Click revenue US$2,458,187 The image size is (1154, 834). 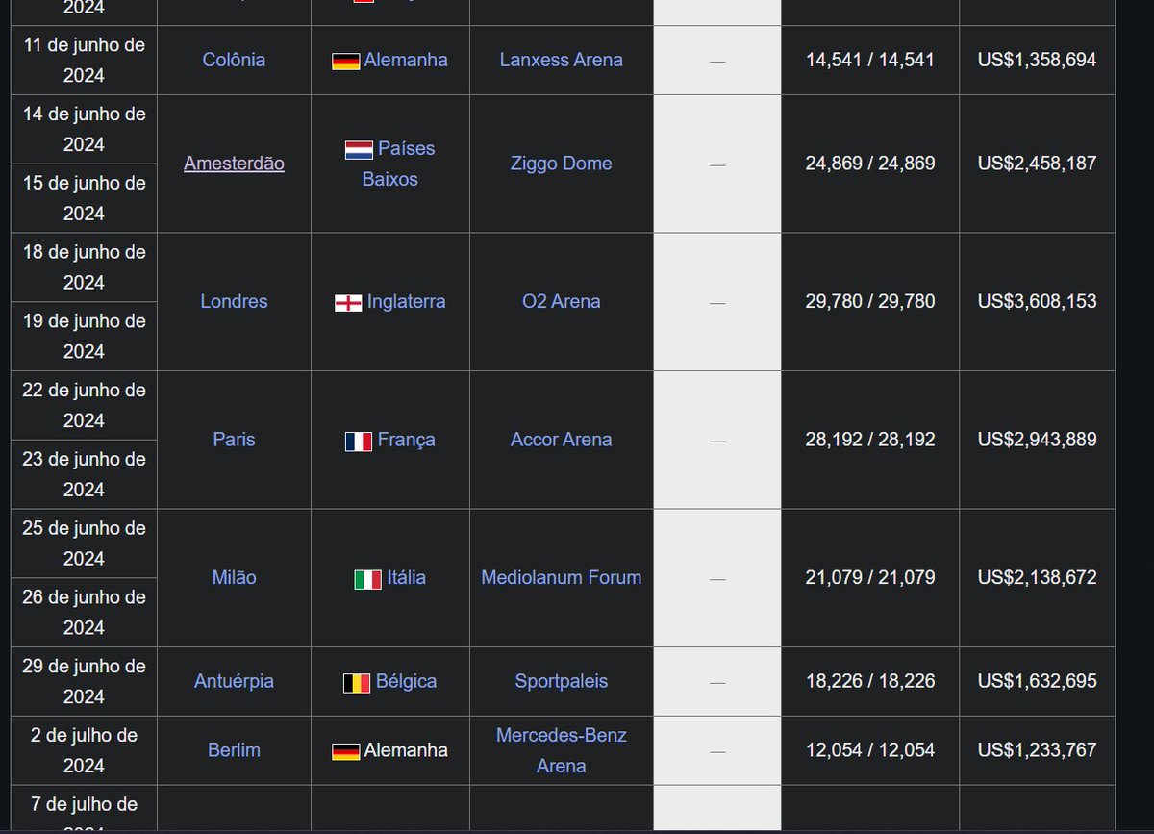[x=1038, y=164]
